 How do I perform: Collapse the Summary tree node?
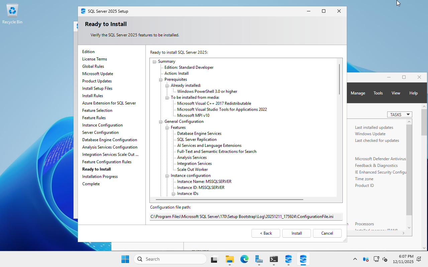click(x=154, y=62)
